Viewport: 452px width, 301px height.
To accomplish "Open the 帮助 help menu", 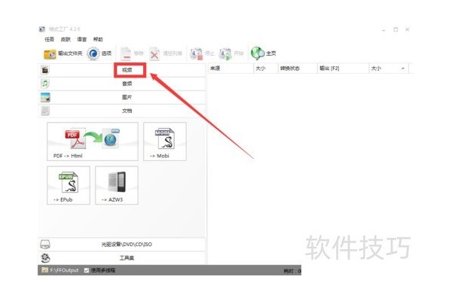I will tap(98, 39).
